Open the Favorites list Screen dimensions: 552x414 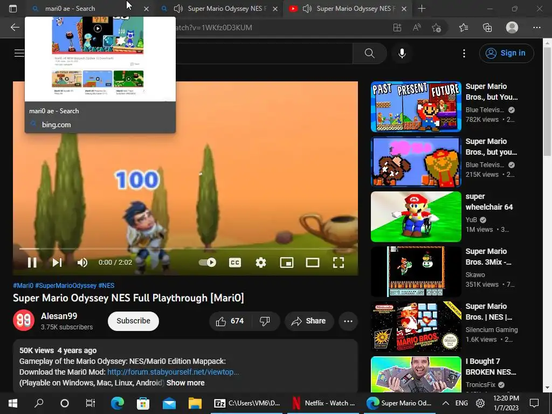(x=464, y=27)
